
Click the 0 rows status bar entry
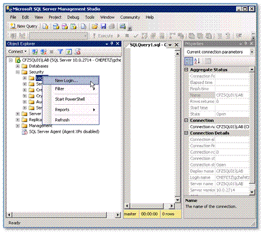click(168, 214)
